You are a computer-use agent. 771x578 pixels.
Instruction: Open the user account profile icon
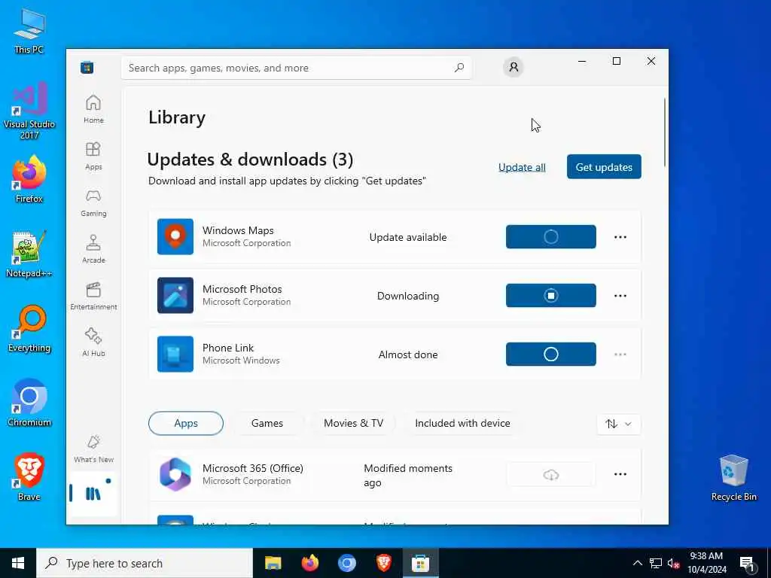coord(513,67)
